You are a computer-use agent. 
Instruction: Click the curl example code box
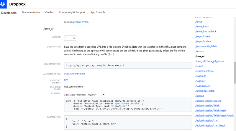[x=128, y=105]
